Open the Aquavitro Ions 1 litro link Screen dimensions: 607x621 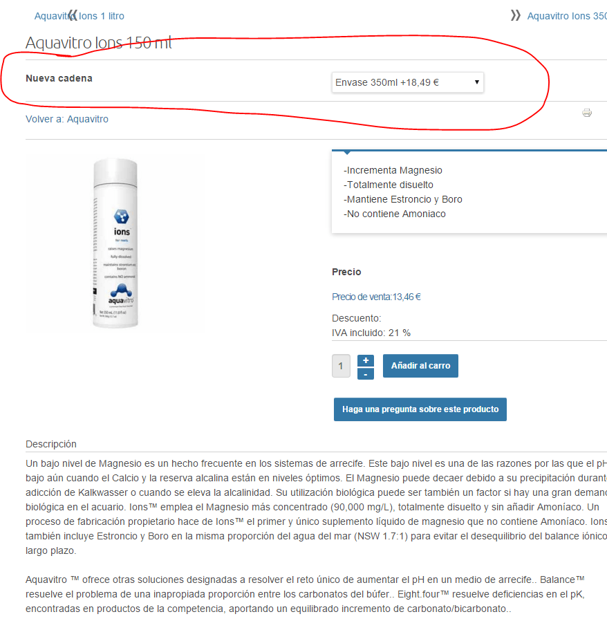[80, 16]
